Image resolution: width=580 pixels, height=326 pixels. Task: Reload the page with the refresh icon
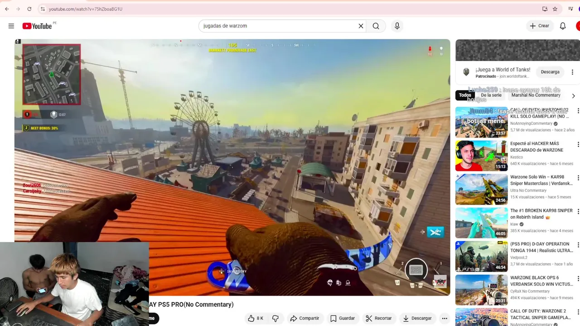(x=29, y=9)
